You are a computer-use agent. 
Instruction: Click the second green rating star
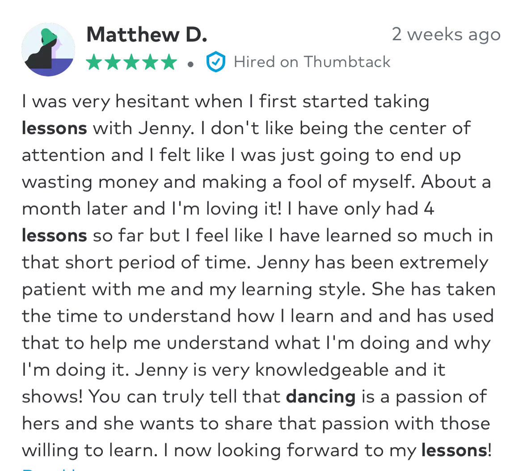[x=113, y=62]
